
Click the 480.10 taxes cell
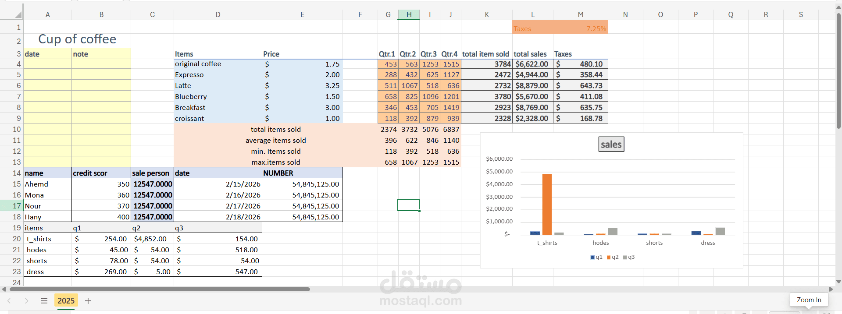click(581, 64)
